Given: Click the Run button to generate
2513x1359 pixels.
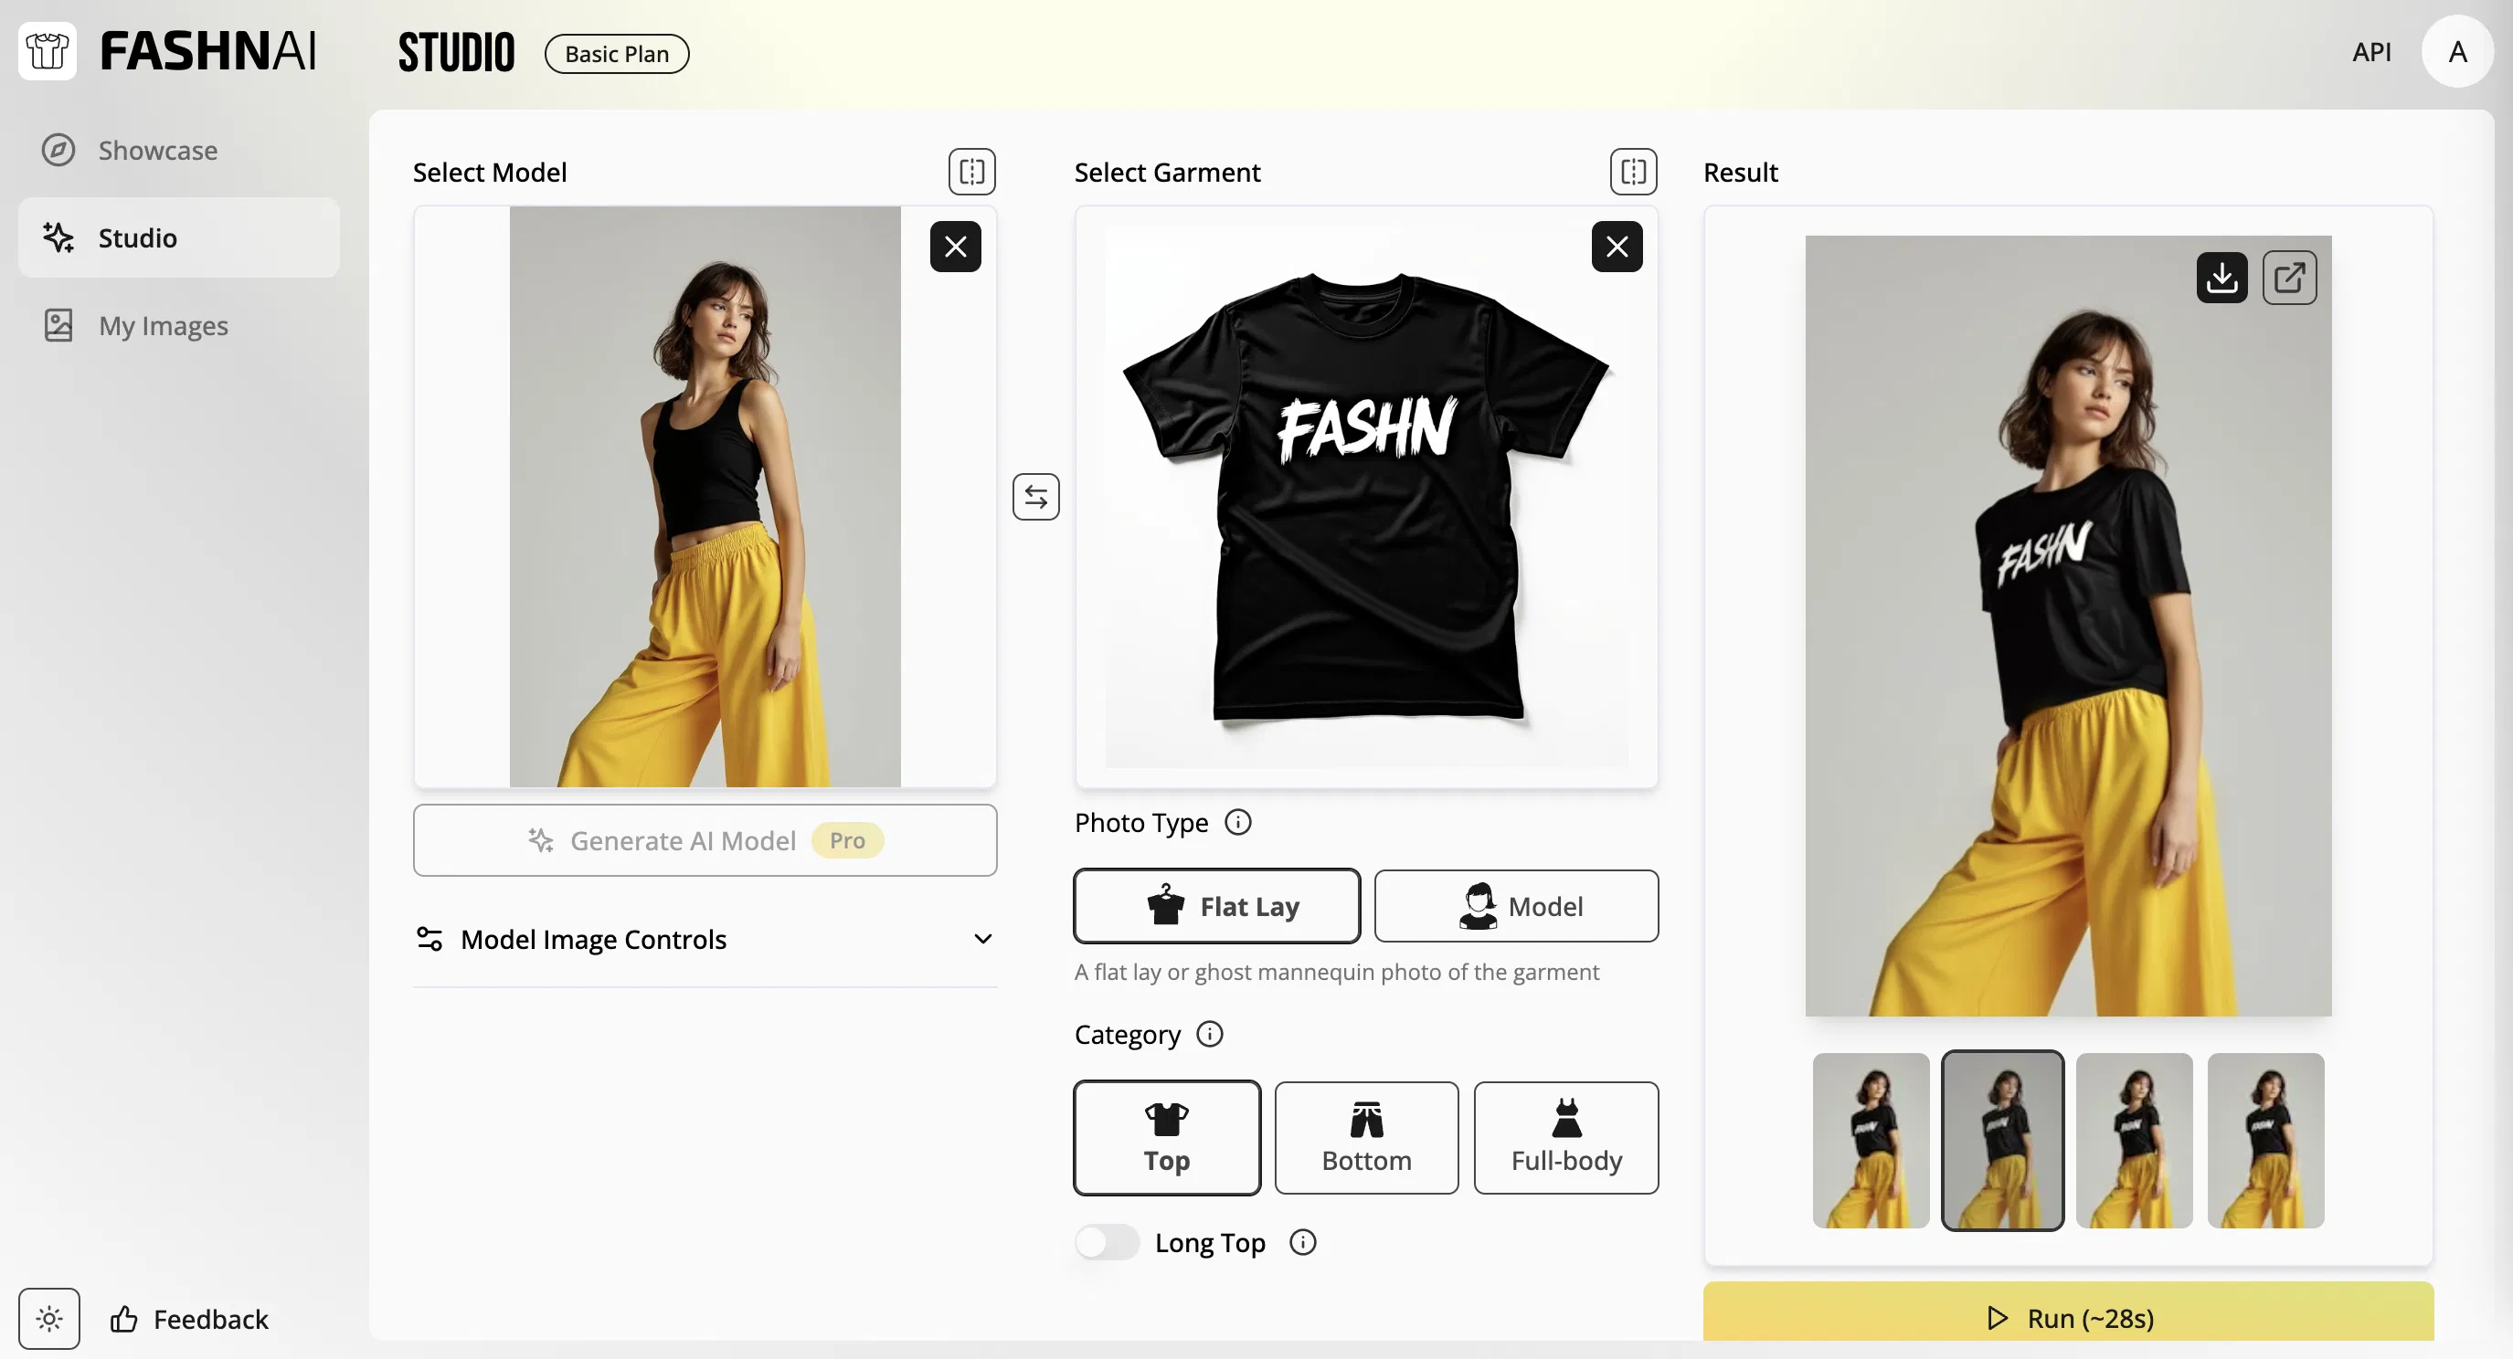Looking at the screenshot, I should tap(2068, 1318).
